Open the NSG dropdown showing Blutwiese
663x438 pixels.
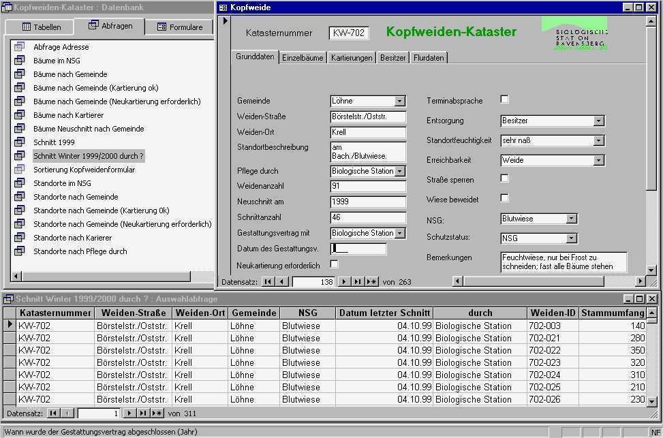point(571,219)
